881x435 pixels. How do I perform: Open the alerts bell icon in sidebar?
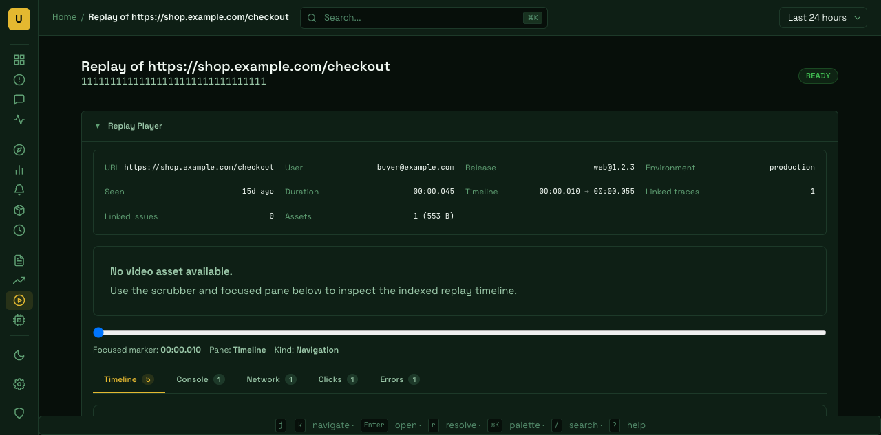point(19,190)
